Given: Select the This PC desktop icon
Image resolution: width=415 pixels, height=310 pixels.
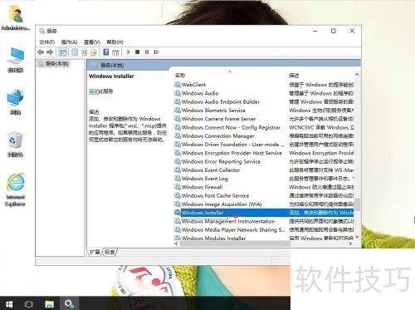Looking at the screenshot, I should pos(15,60).
